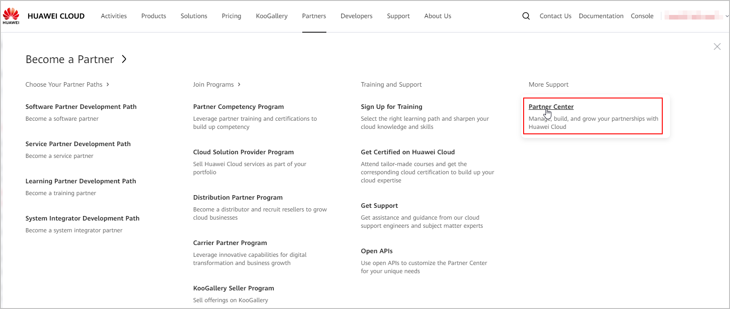The height and width of the screenshot is (309, 730).
Task: Click the arrow beside Become a Partner
Action: [x=124, y=59]
